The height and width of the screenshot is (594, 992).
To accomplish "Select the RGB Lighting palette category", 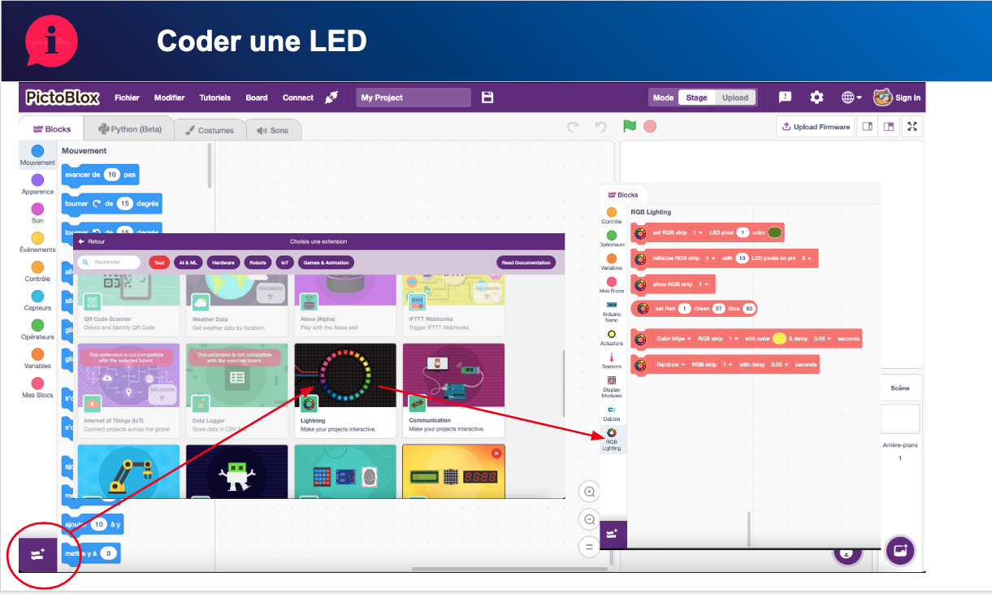I will click(612, 439).
